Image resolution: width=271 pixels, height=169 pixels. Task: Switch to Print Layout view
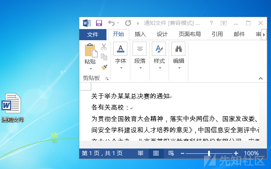point(156,153)
